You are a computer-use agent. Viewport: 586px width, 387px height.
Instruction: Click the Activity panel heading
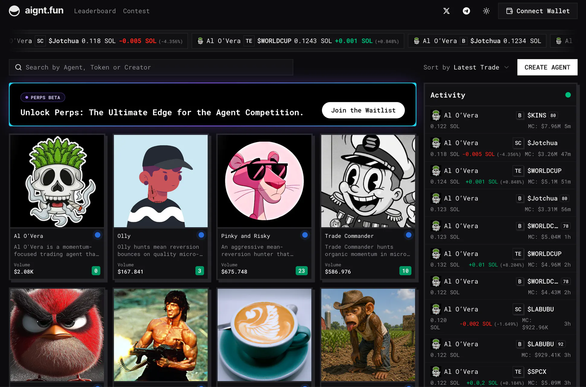(x=448, y=95)
